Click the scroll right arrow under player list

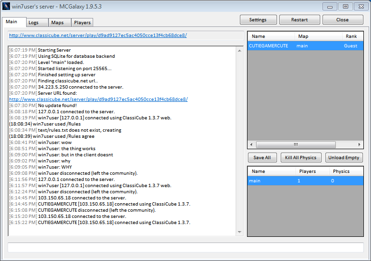click(360, 145)
